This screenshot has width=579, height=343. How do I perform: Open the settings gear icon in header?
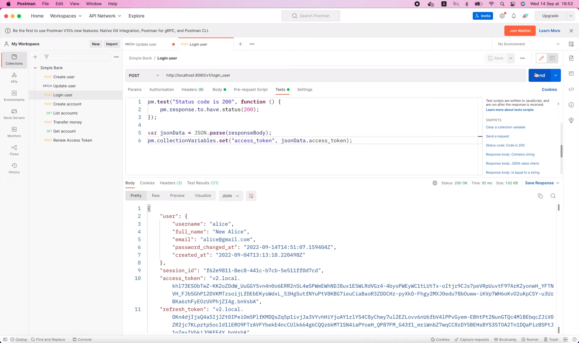click(x=502, y=16)
